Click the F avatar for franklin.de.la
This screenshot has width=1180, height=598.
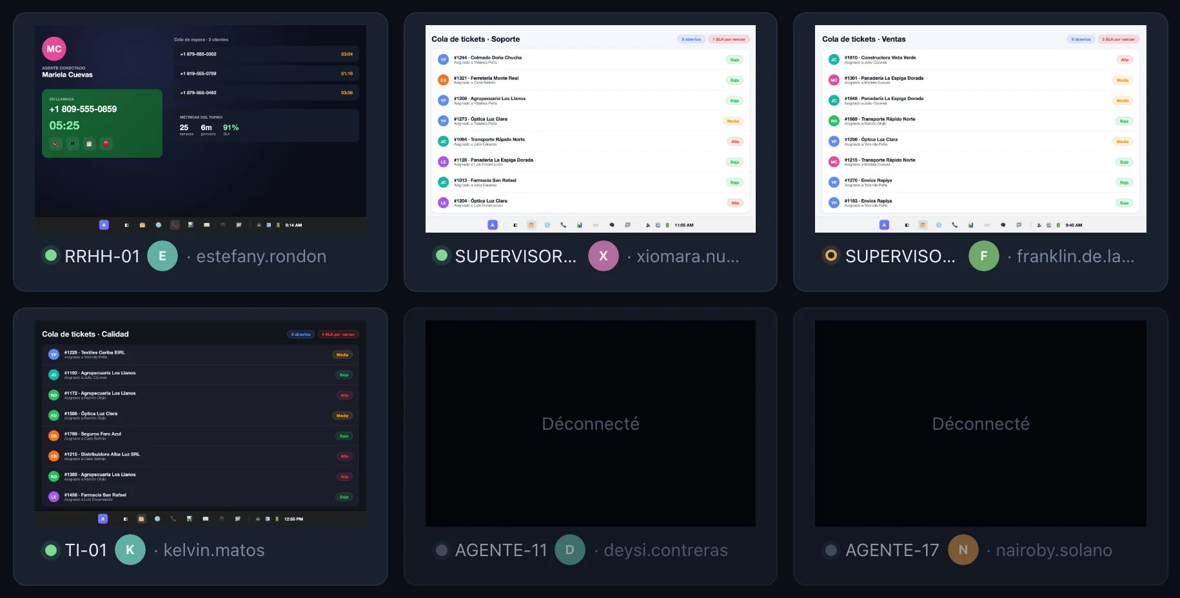[x=984, y=256]
